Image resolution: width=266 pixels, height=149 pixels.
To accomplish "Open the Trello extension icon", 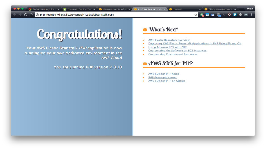I will coord(235,15).
